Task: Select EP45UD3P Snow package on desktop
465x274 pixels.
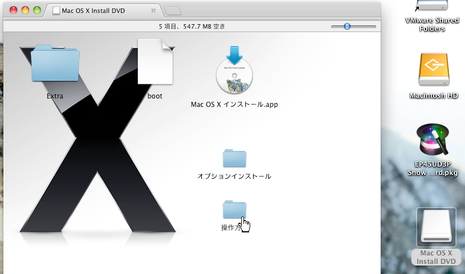Action: (x=432, y=140)
